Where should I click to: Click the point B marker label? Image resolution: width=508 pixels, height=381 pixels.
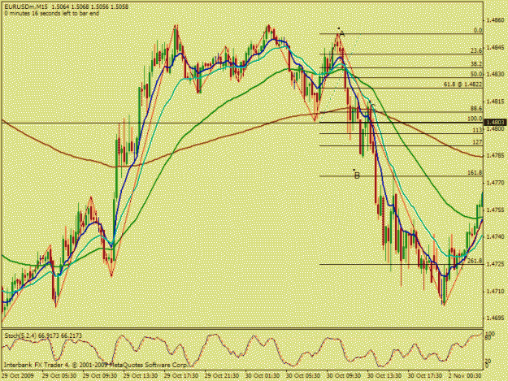357,175
